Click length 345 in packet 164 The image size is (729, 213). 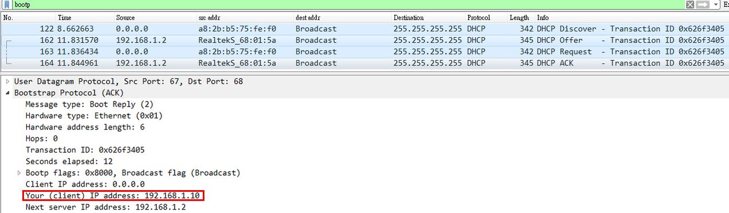527,63
